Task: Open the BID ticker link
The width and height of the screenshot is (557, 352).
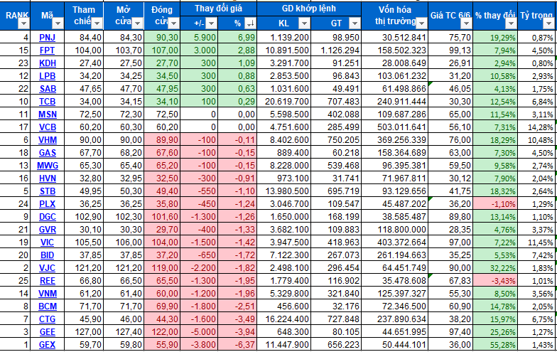Action: point(47,255)
